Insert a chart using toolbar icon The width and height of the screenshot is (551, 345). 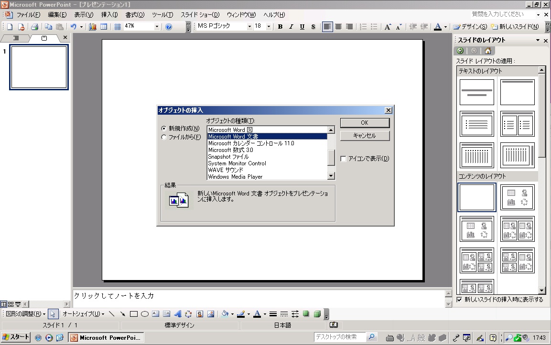click(x=92, y=27)
